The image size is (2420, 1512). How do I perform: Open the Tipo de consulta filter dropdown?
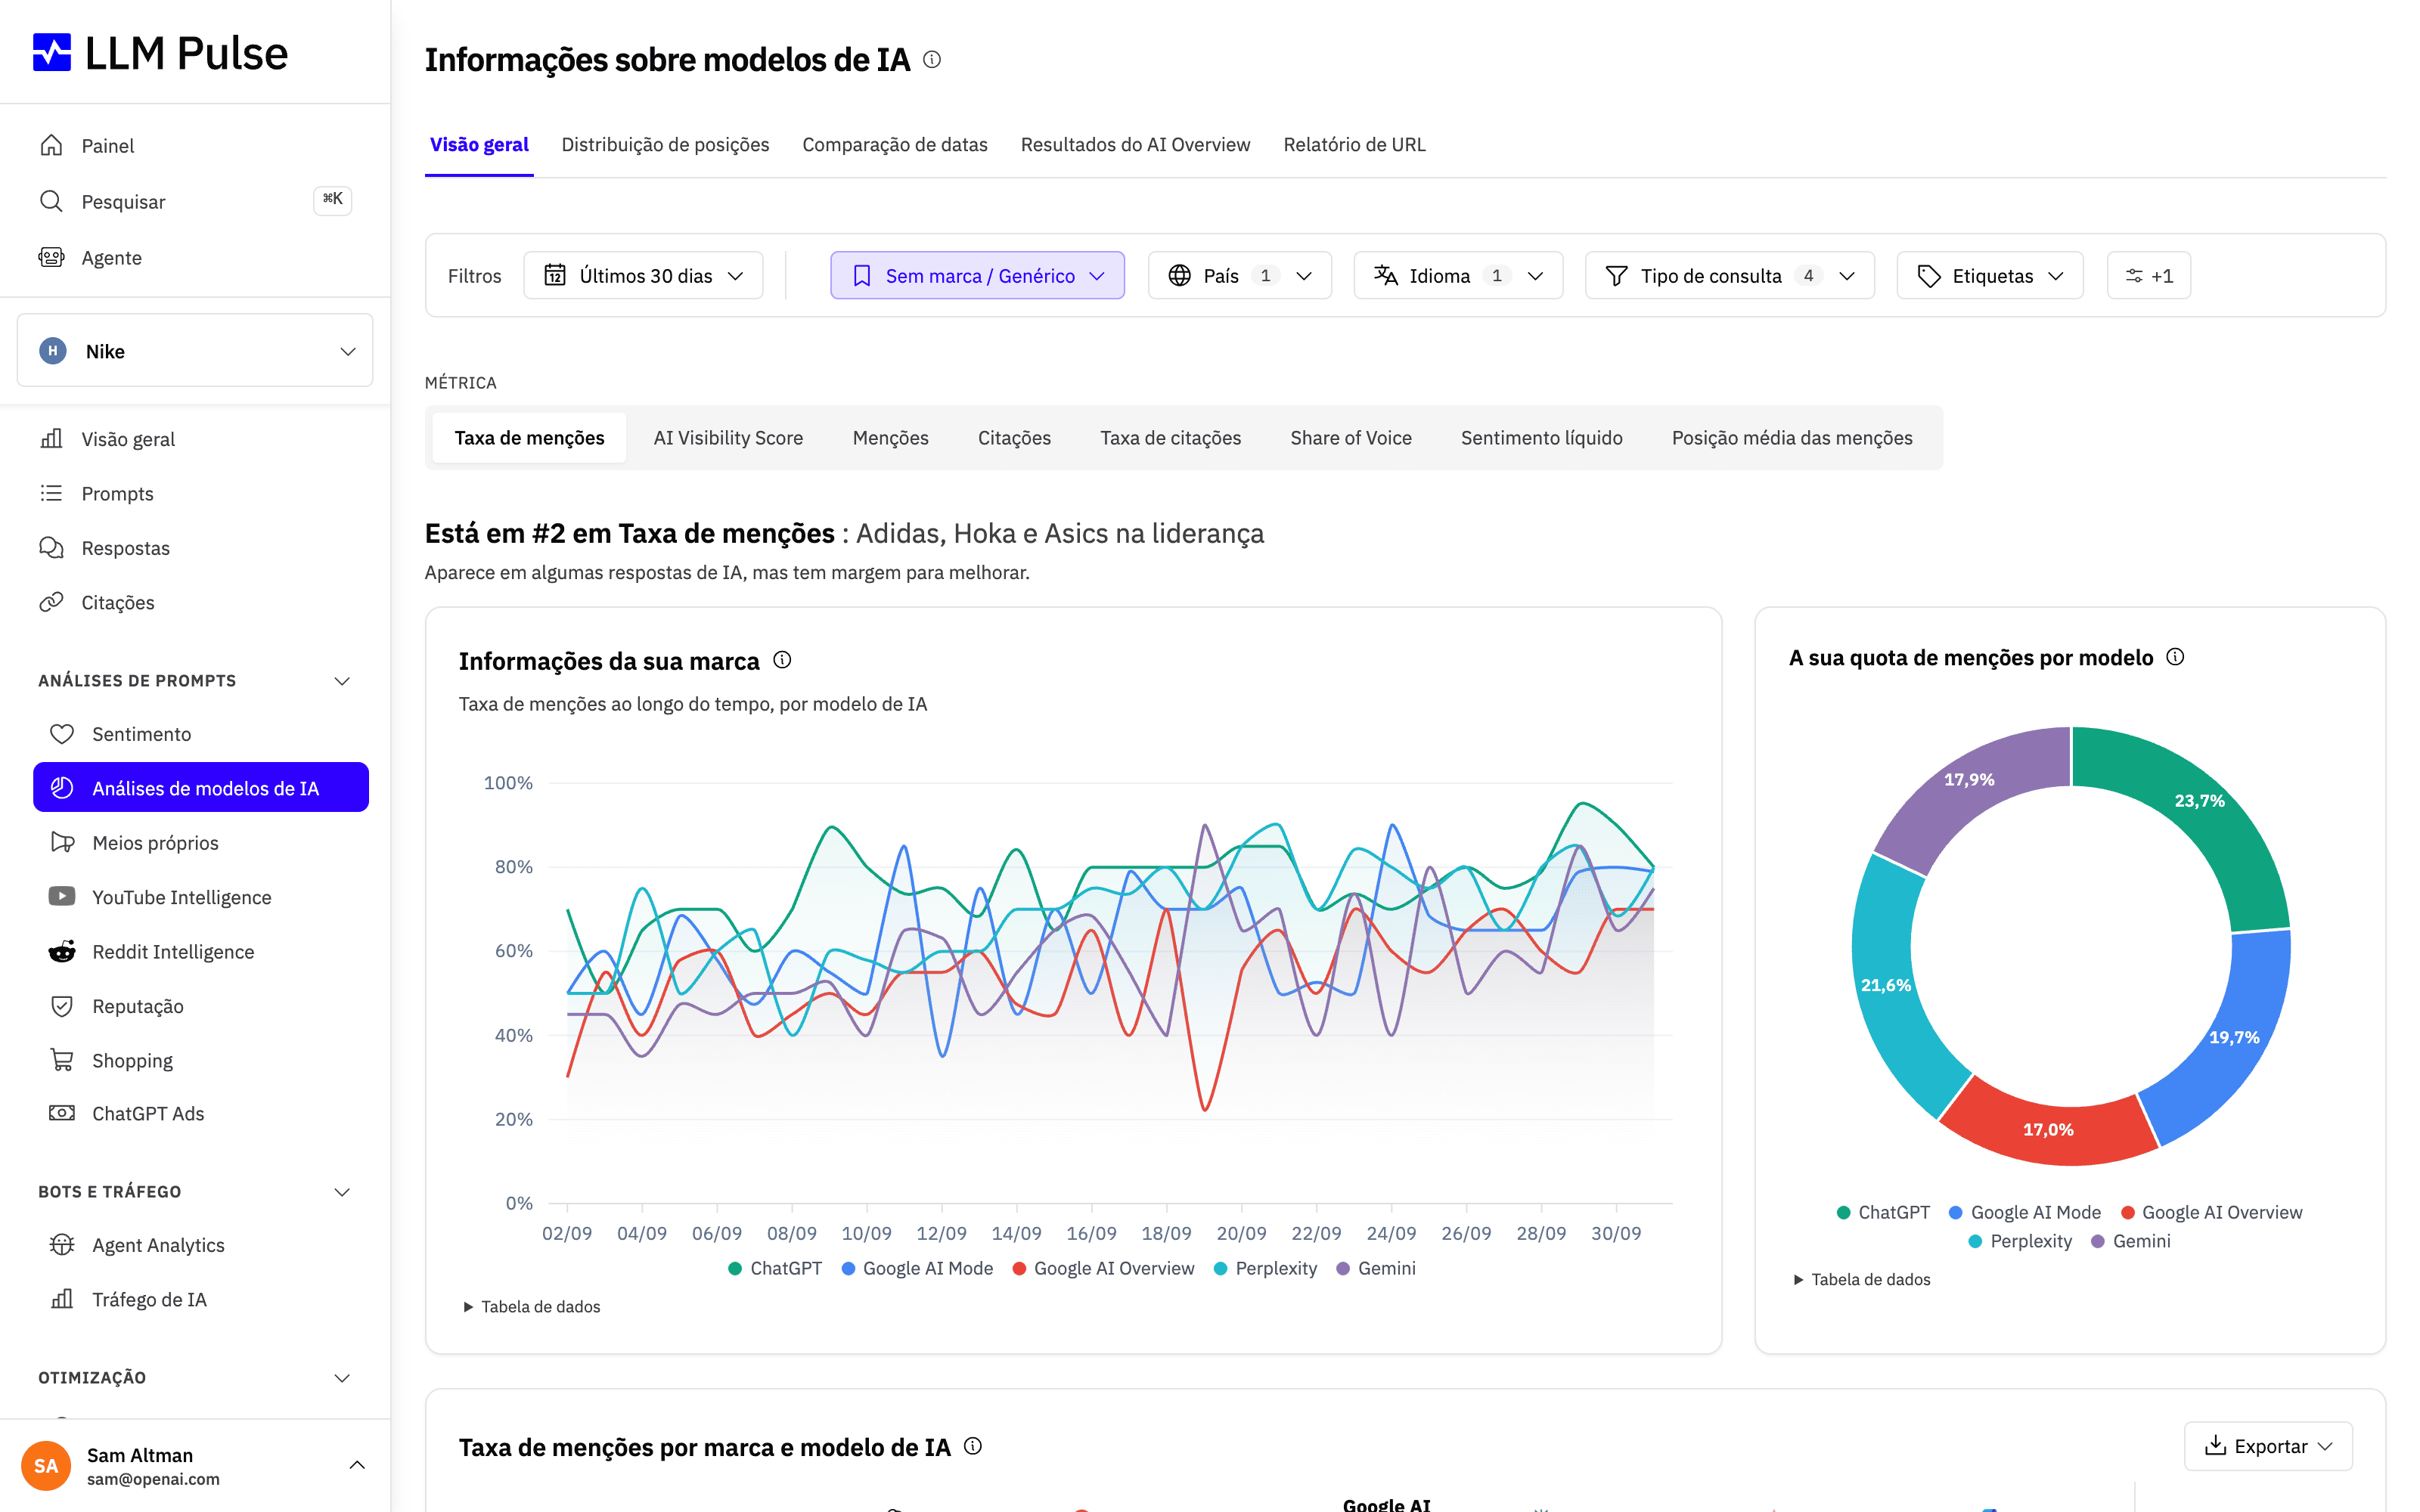(1729, 275)
